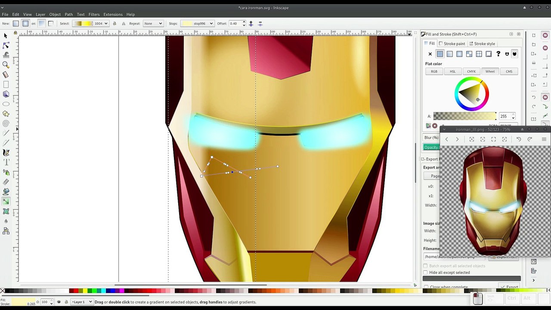
Task: Adjust opacity O: 100 stepper
Action: click(51, 302)
